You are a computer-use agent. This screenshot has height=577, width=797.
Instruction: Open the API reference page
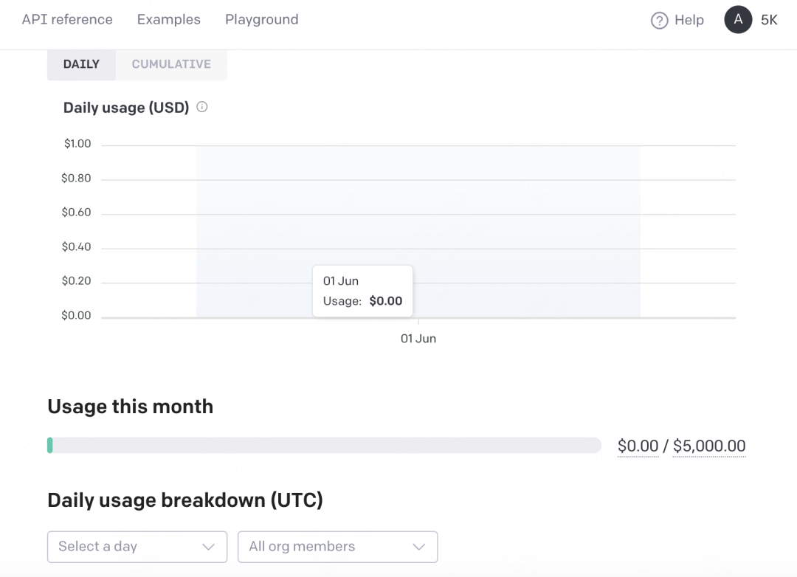coord(67,19)
